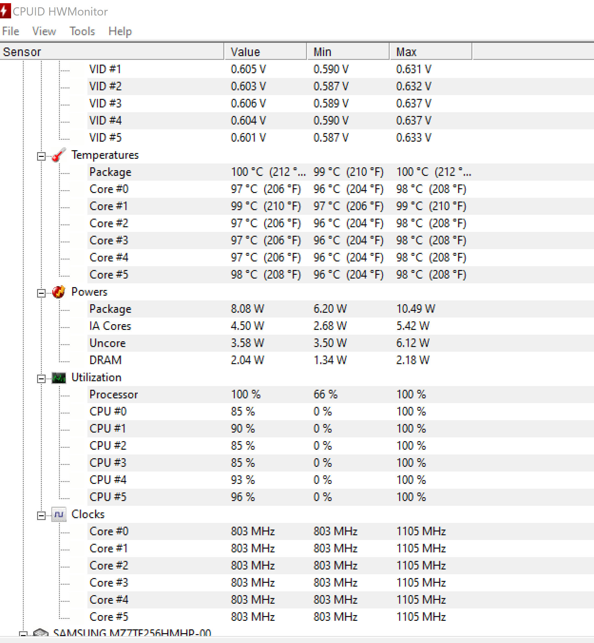This screenshot has width=594, height=643.
Task: Select Core #0 under Temperatures
Action: pos(340,189)
